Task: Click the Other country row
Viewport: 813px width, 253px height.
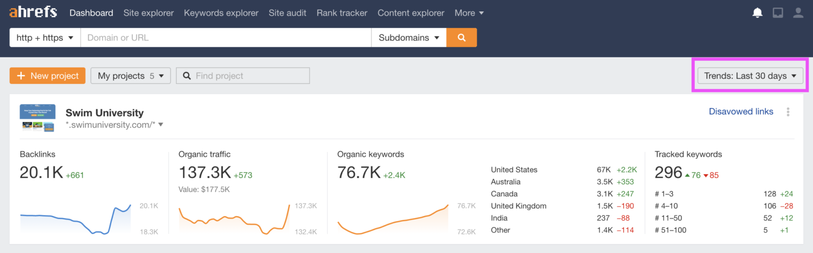Action: (564, 230)
